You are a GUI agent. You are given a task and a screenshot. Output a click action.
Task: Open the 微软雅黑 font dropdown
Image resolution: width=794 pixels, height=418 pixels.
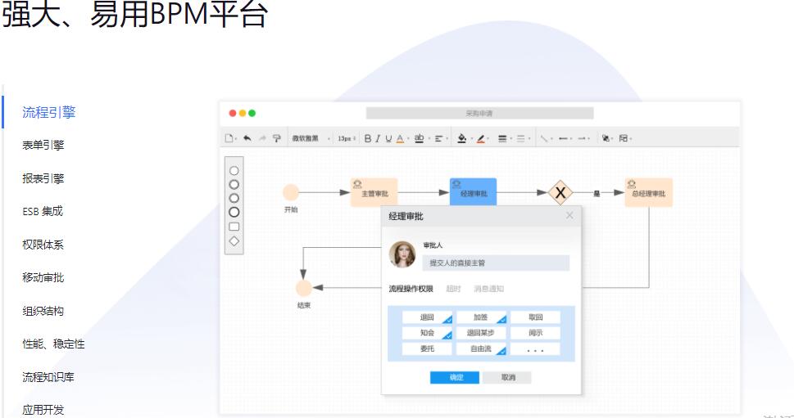pos(311,138)
